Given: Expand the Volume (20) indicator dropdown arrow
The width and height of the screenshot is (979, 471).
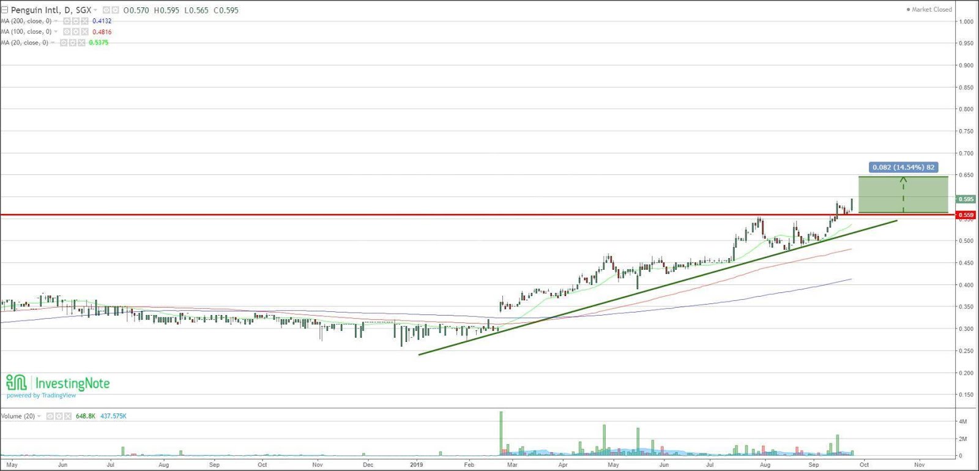Looking at the screenshot, I should 39,416.
